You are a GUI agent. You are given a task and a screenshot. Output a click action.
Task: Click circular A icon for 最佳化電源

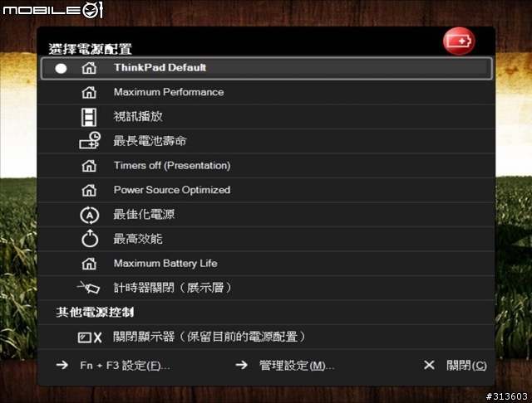(x=90, y=216)
